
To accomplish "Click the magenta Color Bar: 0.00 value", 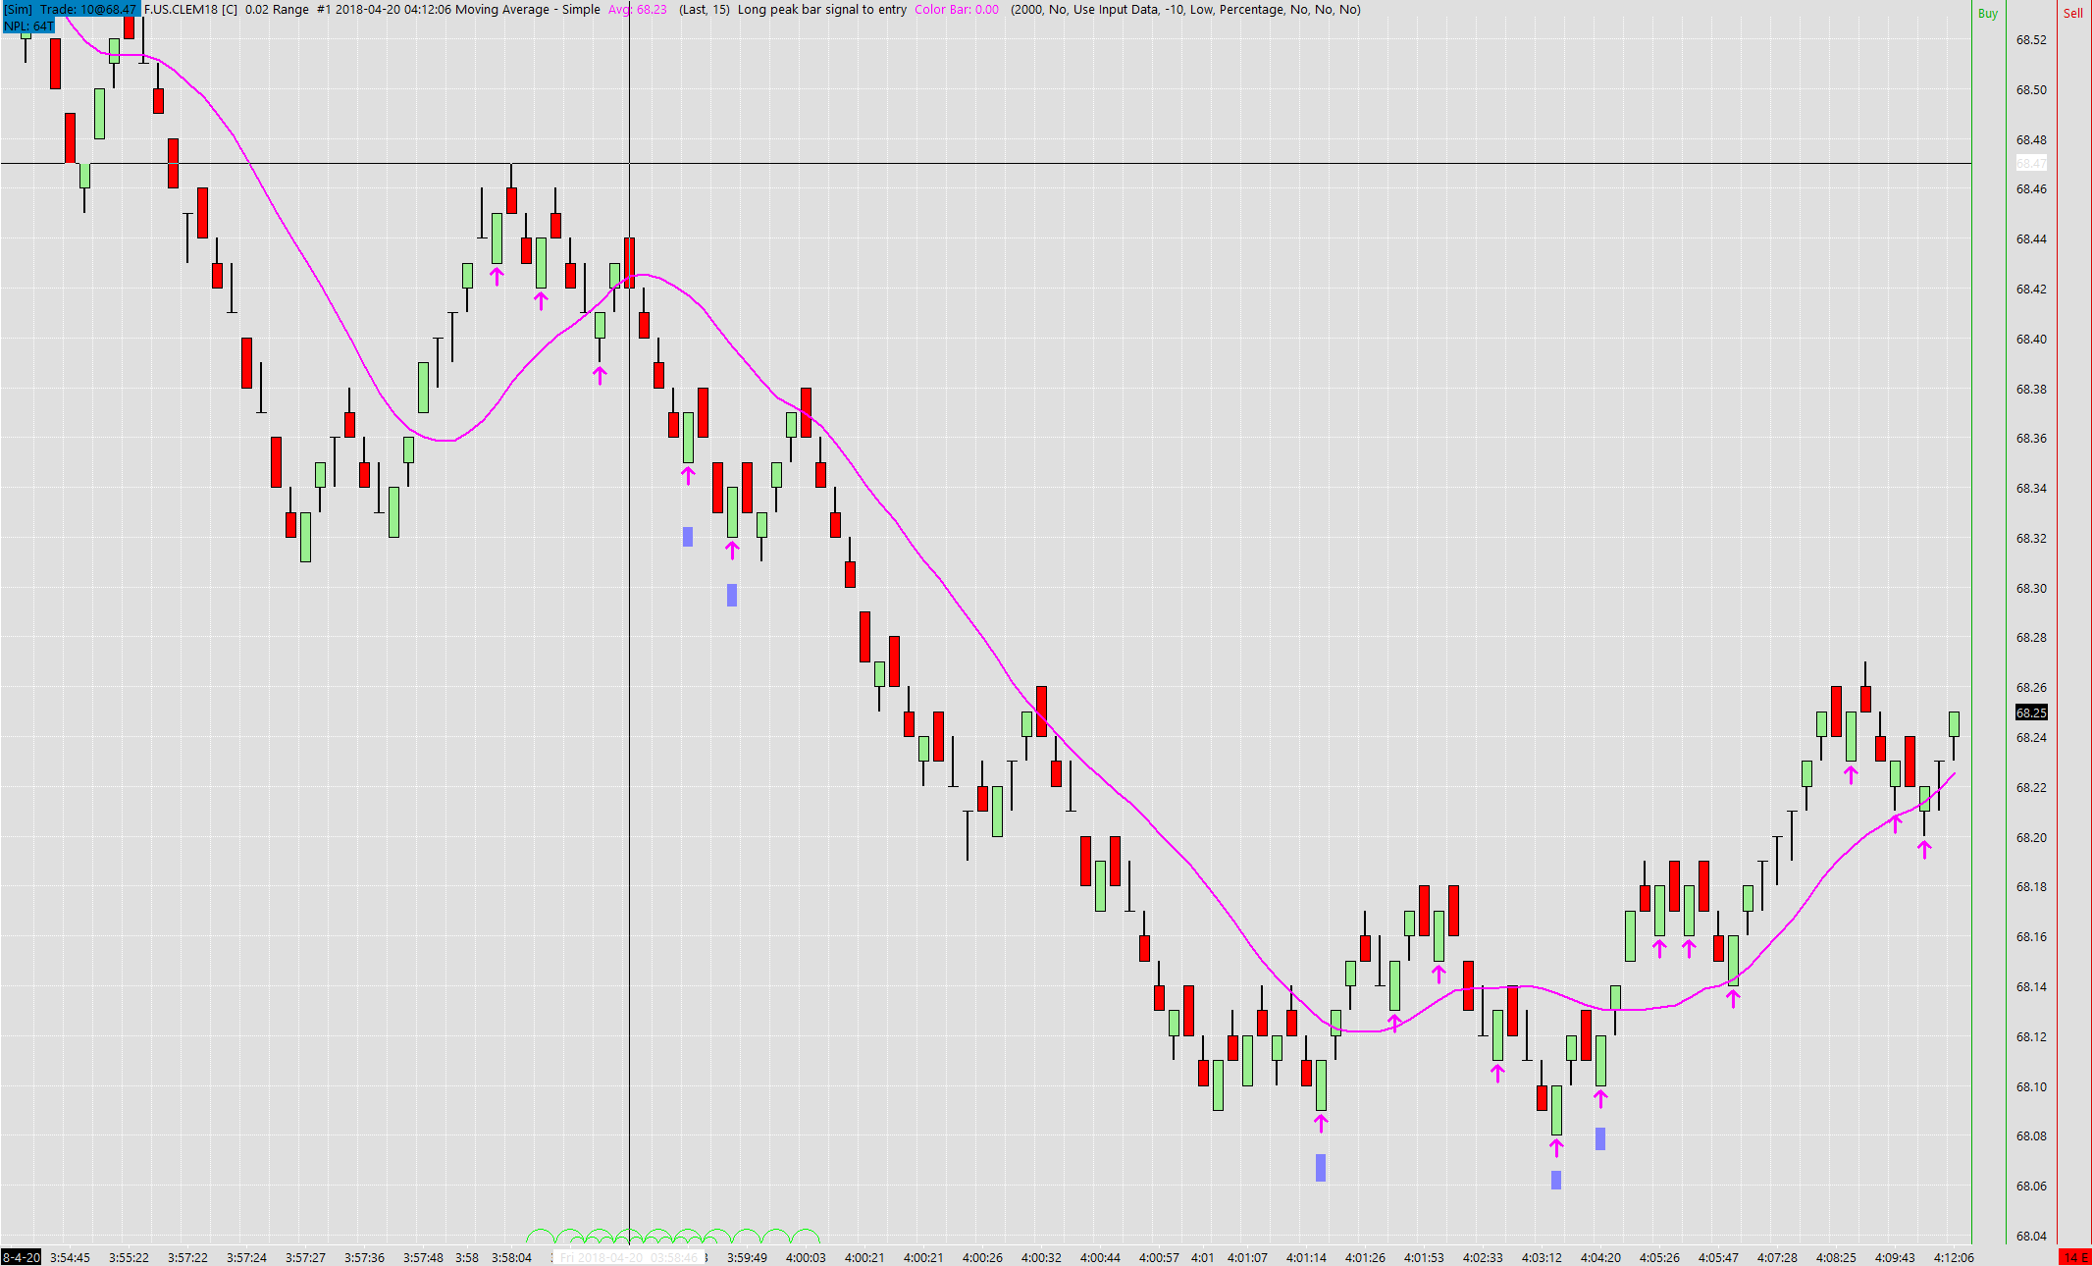I will pos(956,9).
